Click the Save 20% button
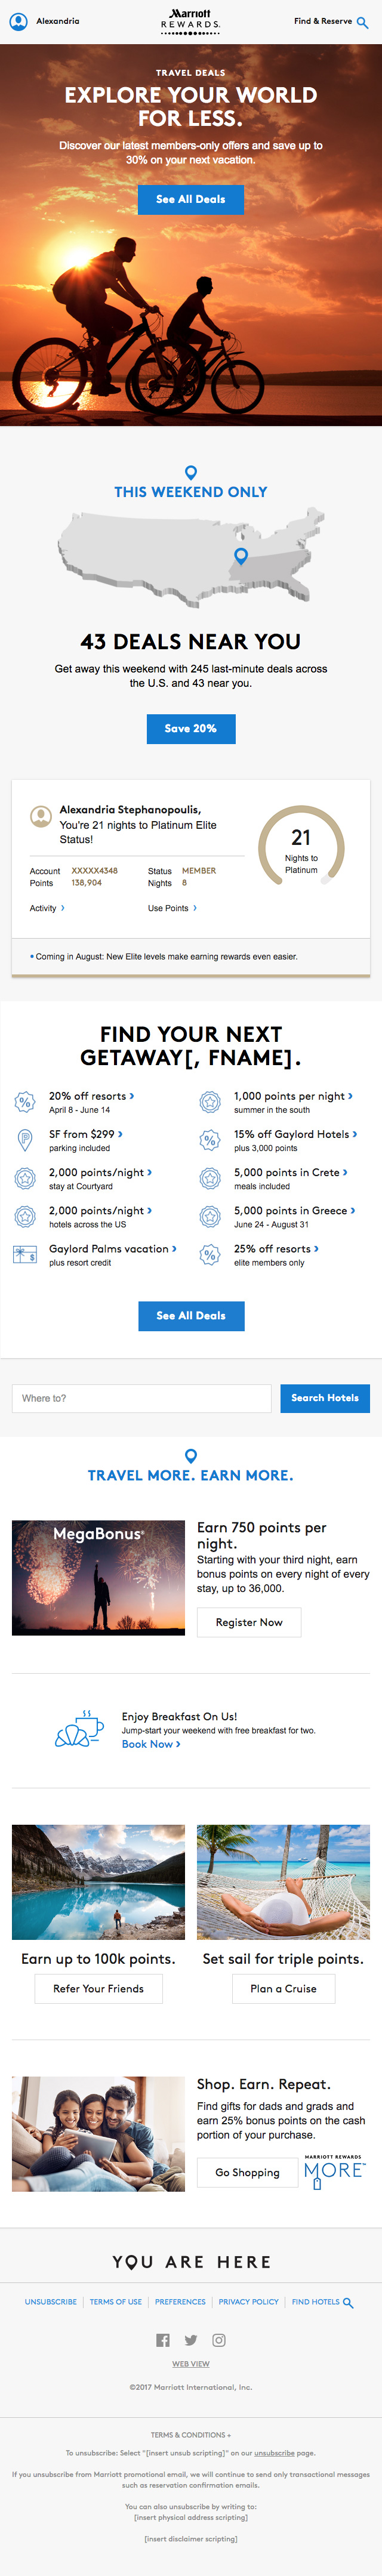Image resolution: width=382 pixels, height=2576 pixels. (191, 728)
